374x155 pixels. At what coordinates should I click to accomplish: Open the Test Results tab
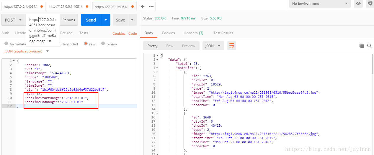[223, 33]
